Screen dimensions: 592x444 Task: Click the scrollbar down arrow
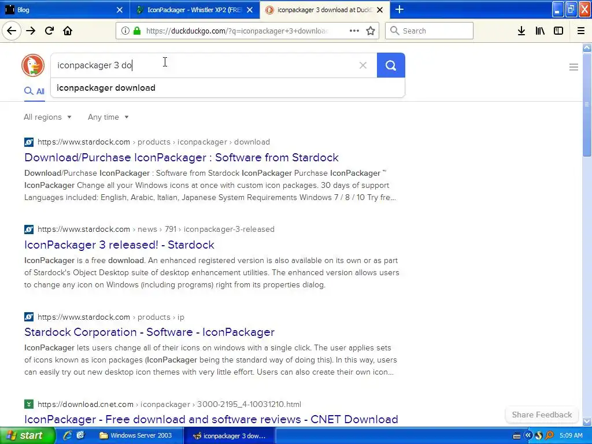(x=587, y=421)
